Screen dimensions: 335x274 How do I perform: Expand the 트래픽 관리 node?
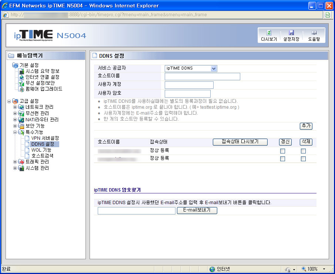click(15, 162)
